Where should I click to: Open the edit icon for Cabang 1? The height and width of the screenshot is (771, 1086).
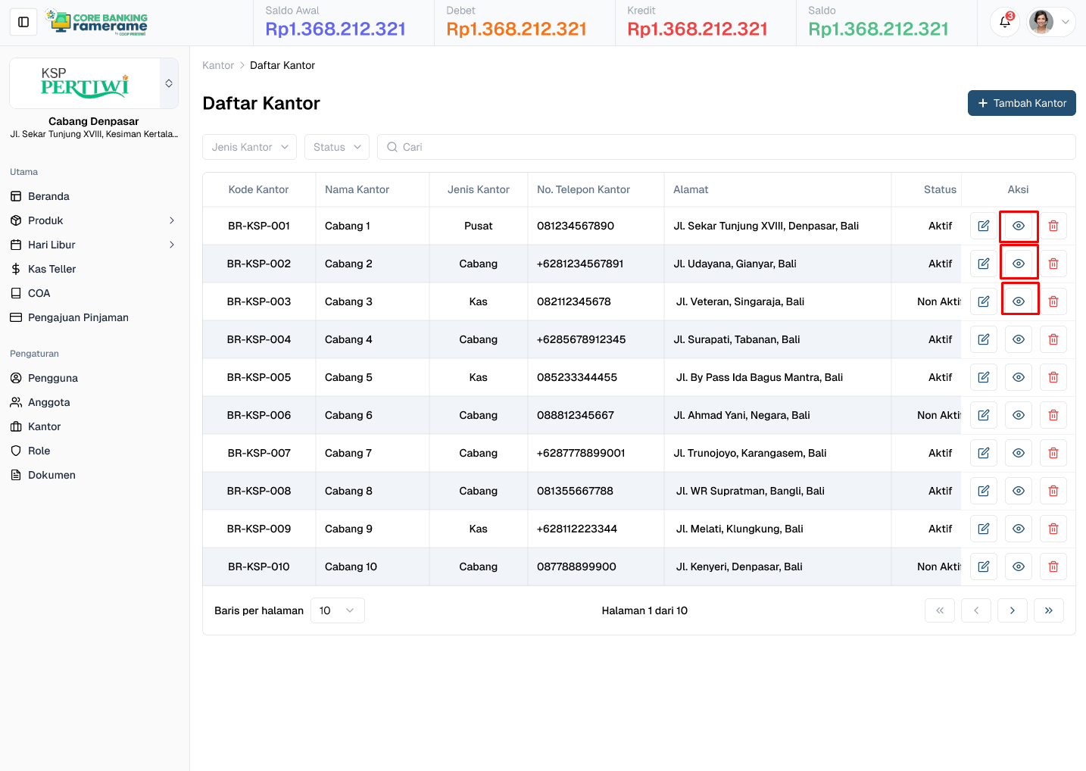(x=983, y=226)
